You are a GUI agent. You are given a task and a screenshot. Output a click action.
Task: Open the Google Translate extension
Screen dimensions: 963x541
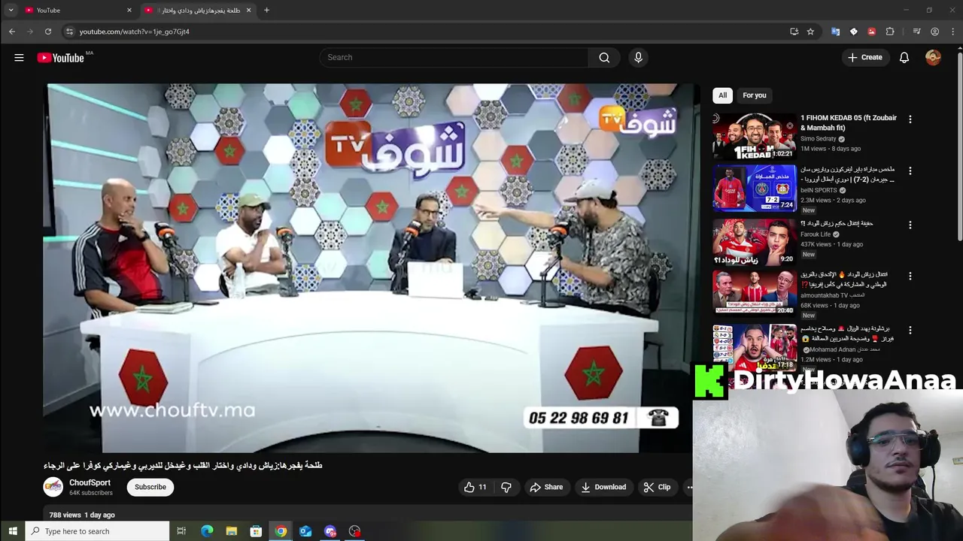point(835,32)
